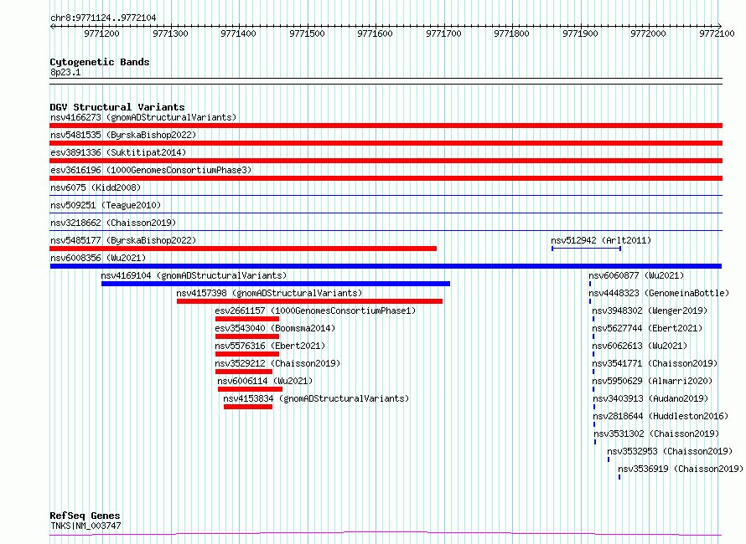Select the esv3891336 Suktitipat2014 label
Image resolution: width=746 pixels, height=544 pixels.
tap(118, 152)
